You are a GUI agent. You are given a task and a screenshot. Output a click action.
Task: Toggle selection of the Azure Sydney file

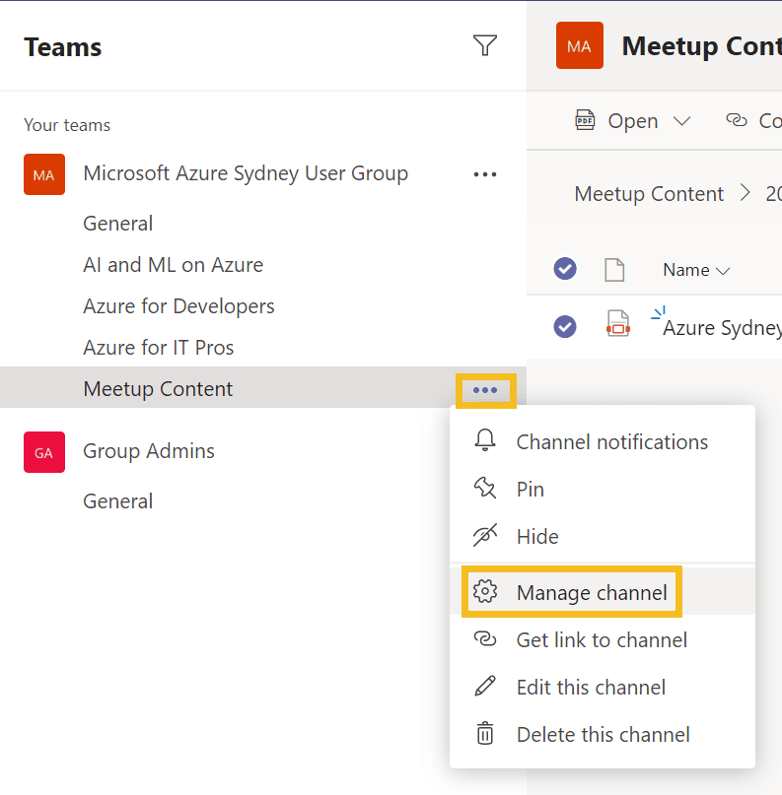tap(565, 326)
